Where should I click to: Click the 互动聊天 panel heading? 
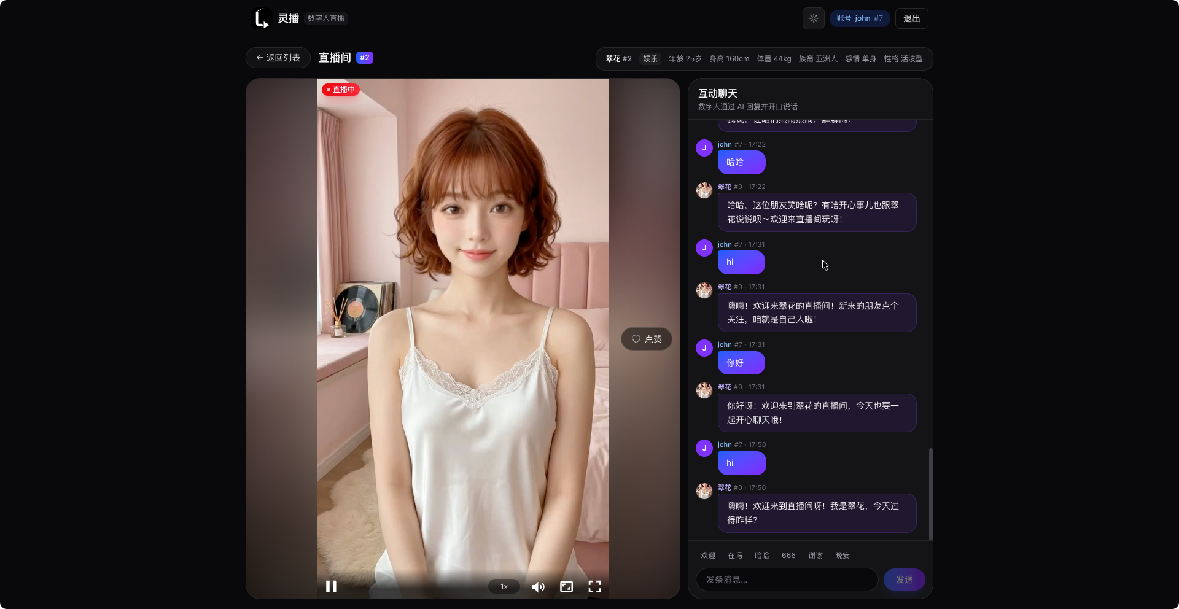pyautogui.click(x=717, y=93)
